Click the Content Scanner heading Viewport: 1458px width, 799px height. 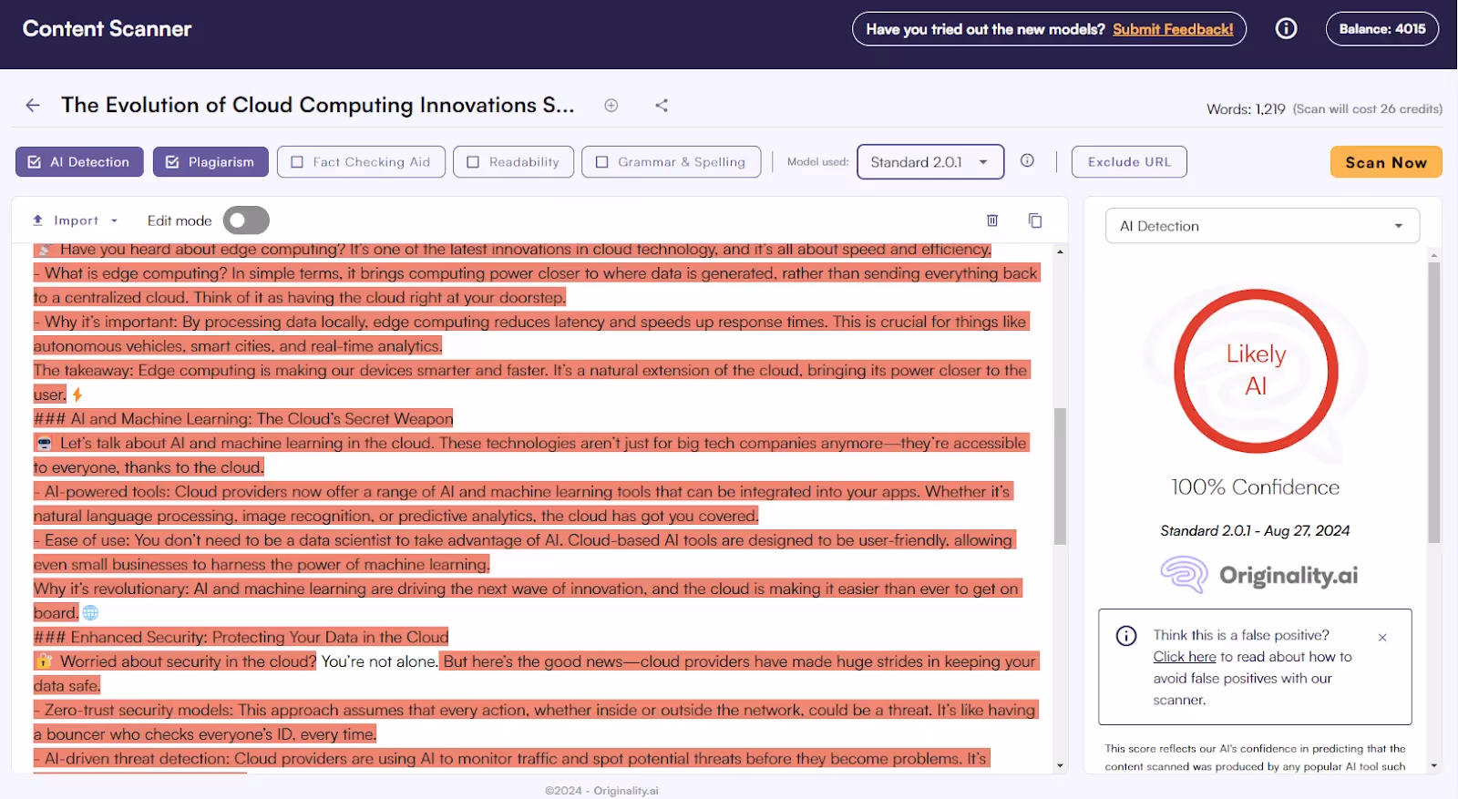[107, 29]
